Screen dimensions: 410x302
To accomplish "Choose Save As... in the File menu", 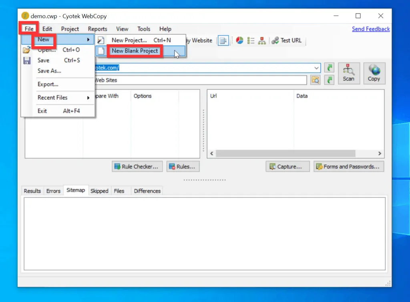I will tap(58, 71).
